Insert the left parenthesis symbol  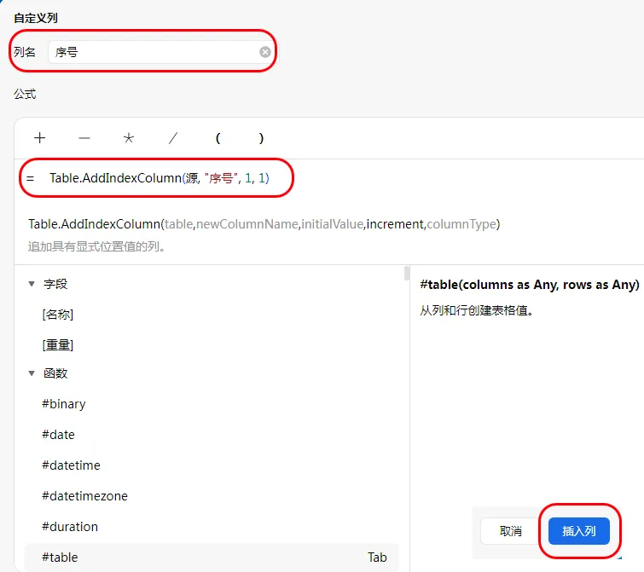click(218, 138)
